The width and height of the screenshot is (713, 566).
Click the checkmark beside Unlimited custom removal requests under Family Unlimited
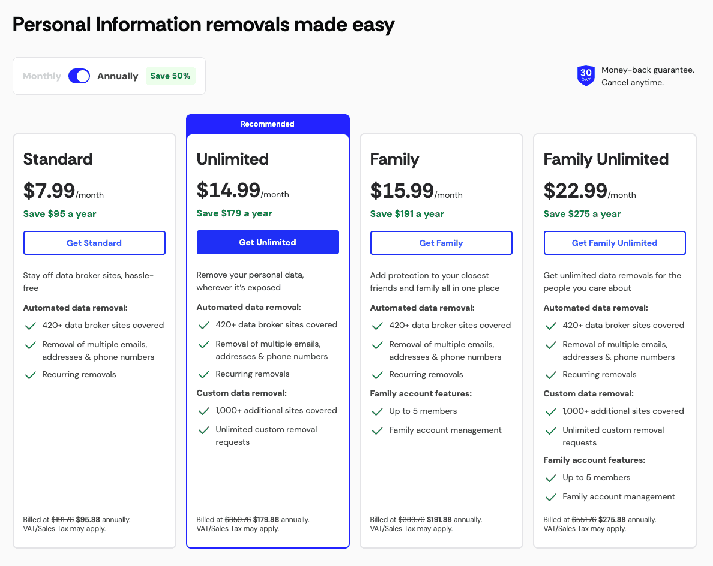coord(551,430)
